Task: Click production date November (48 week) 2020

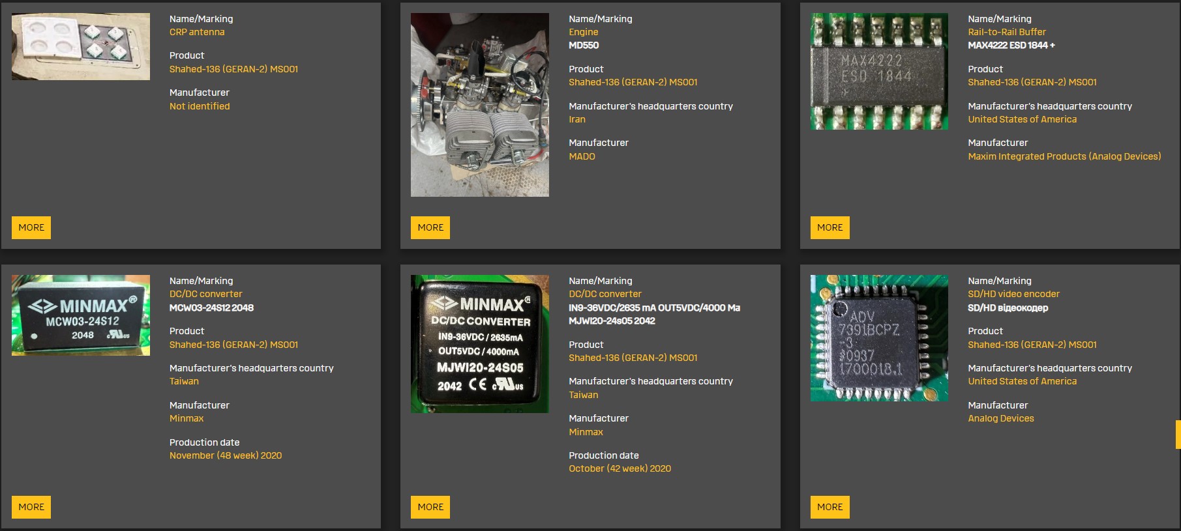Action: 226,455
